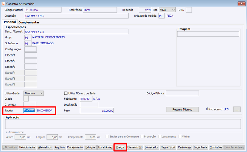Click the Grupo code field 91
247x152 pixels.
click(28, 37)
